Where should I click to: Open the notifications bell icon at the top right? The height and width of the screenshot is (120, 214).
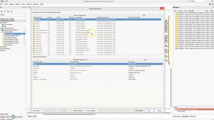click(x=213, y=4)
